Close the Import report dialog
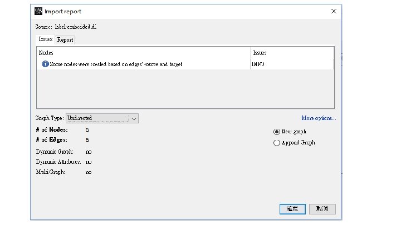Screen dimensions: 401x225 [334, 11]
